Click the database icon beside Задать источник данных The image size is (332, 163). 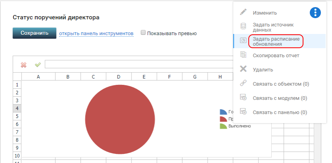tap(243, 26)
